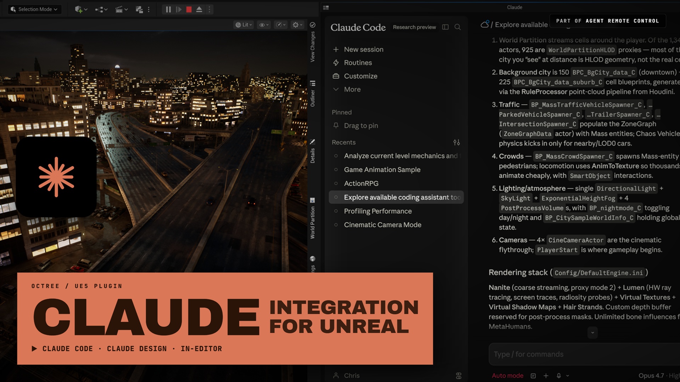The height and width of the screenshot is (382, 680).
Task: Click the globe icon in side tab strip
Action: [x=313, y=259]
